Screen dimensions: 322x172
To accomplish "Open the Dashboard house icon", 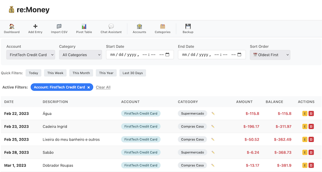I will pos(12,26).
